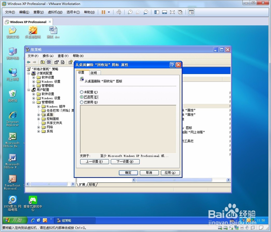Click Send Ctrl+Alt+Del VMware icon
Screen dimensions: 271x232
pyautogui.click(x=119, y=12)
